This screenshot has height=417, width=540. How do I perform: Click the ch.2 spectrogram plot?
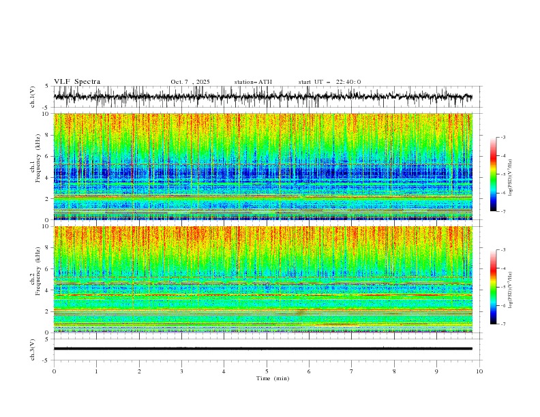[263, 279]
